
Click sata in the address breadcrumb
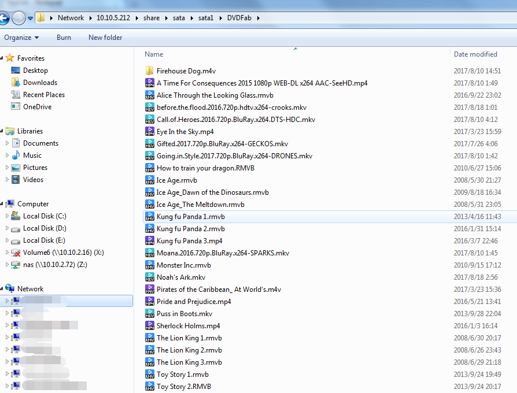pyautogui.click(x=179, y=18)
